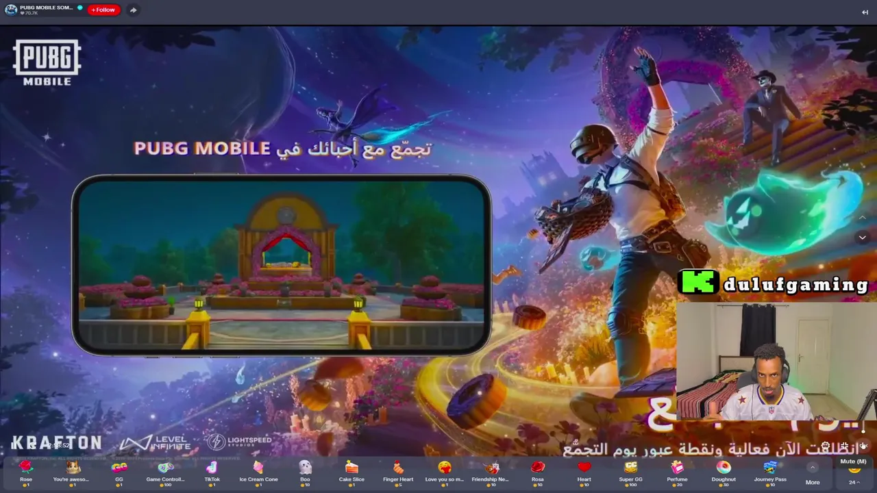Follow the PUBG MOBILE streamer
The width and height of the screenshot is (877, 493).
coord(103,10)
